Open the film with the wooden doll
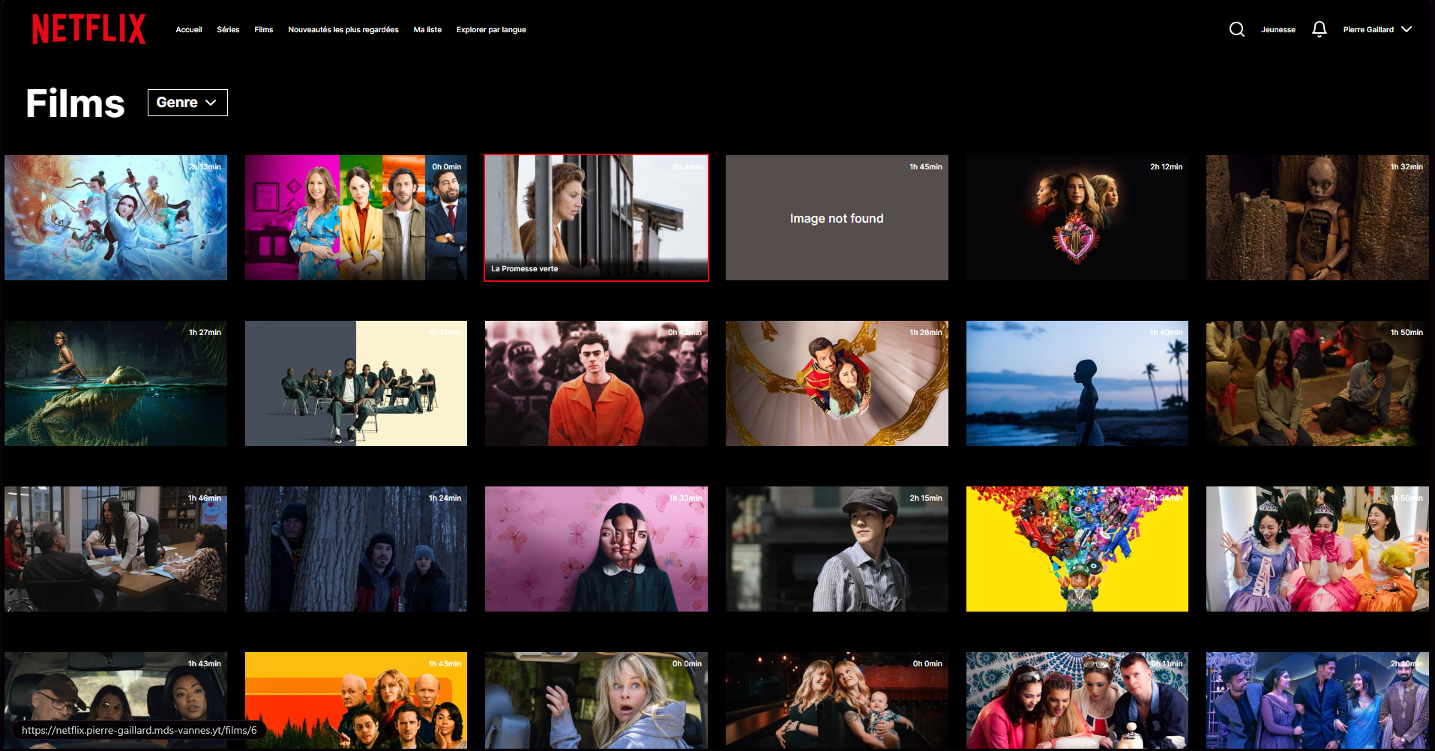 pos(1317,217)
